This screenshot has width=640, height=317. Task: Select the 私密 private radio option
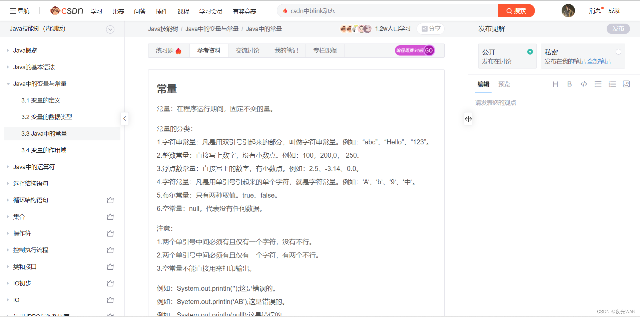point(618,52)
